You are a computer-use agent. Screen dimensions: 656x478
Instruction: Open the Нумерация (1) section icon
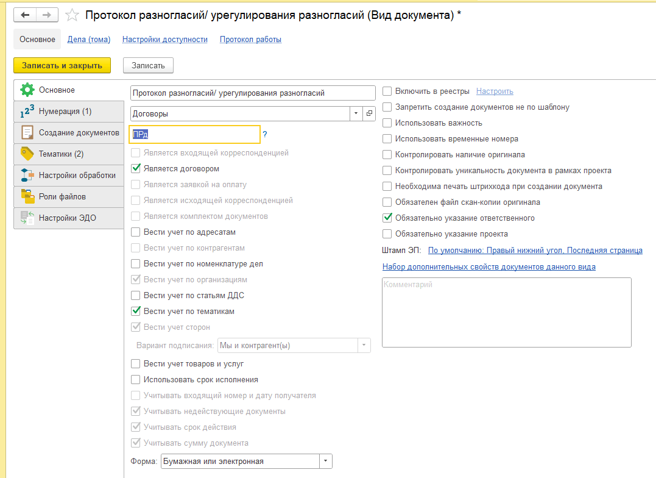coord(27,112)
